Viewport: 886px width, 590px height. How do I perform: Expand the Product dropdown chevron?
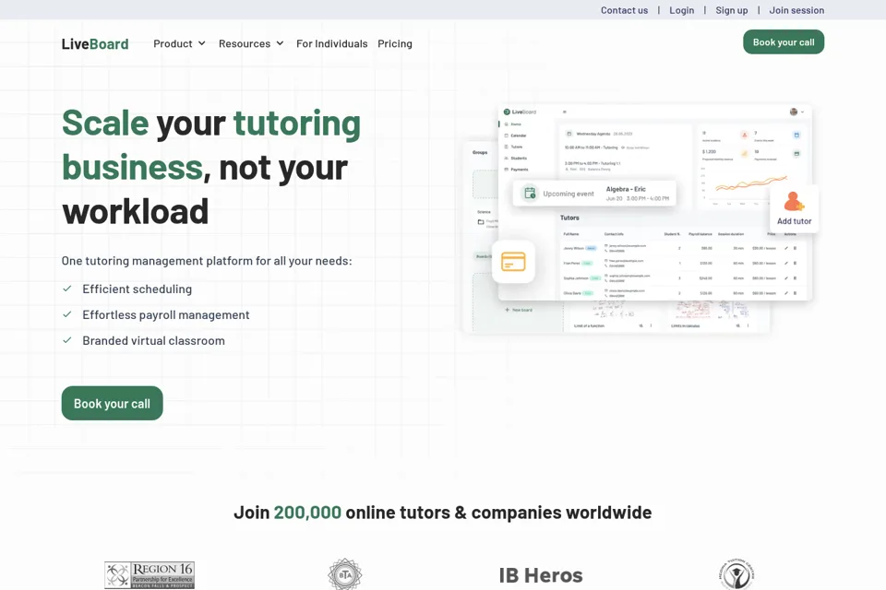point(202,43)
